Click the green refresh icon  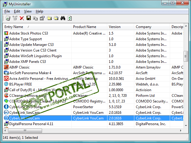point(70,18)
